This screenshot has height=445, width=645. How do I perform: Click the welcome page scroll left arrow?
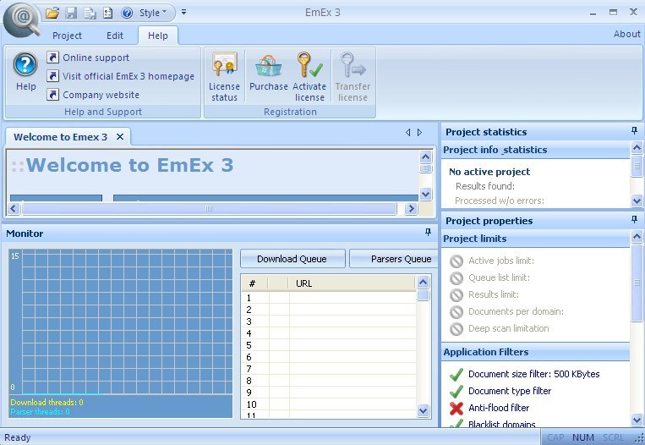point(14,209)
